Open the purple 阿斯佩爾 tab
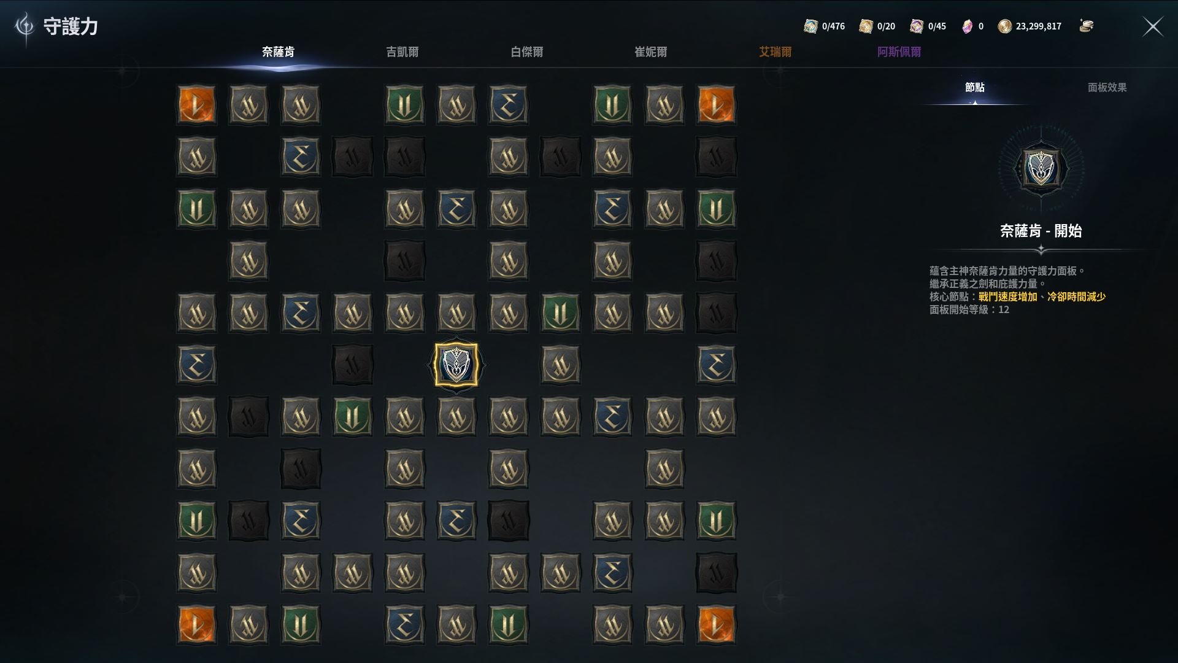The width and height of the screenshot is (1178, 663). click(x=899, y=52)
